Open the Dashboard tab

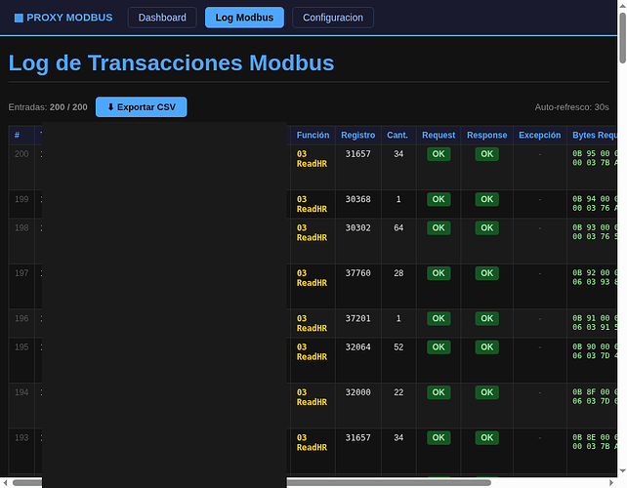pyautogui.click(x=162, y=18)
